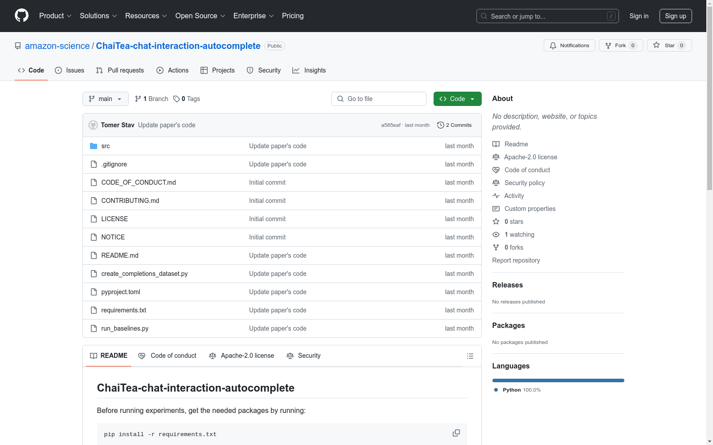Click the Apache-2.0 license About link

click(531, 157)
